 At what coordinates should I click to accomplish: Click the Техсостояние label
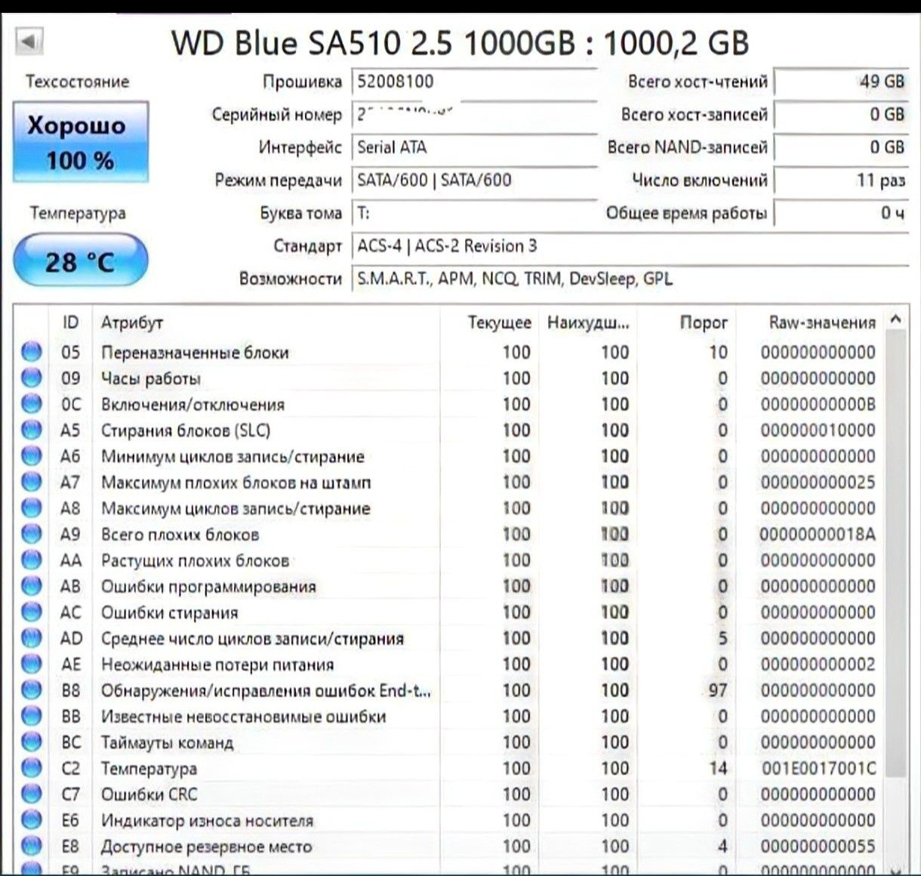tap(78, 82)
